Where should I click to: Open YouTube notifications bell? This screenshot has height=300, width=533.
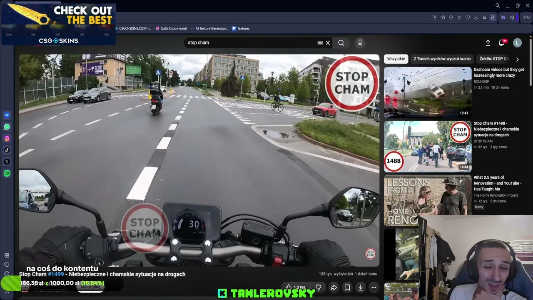502,42
